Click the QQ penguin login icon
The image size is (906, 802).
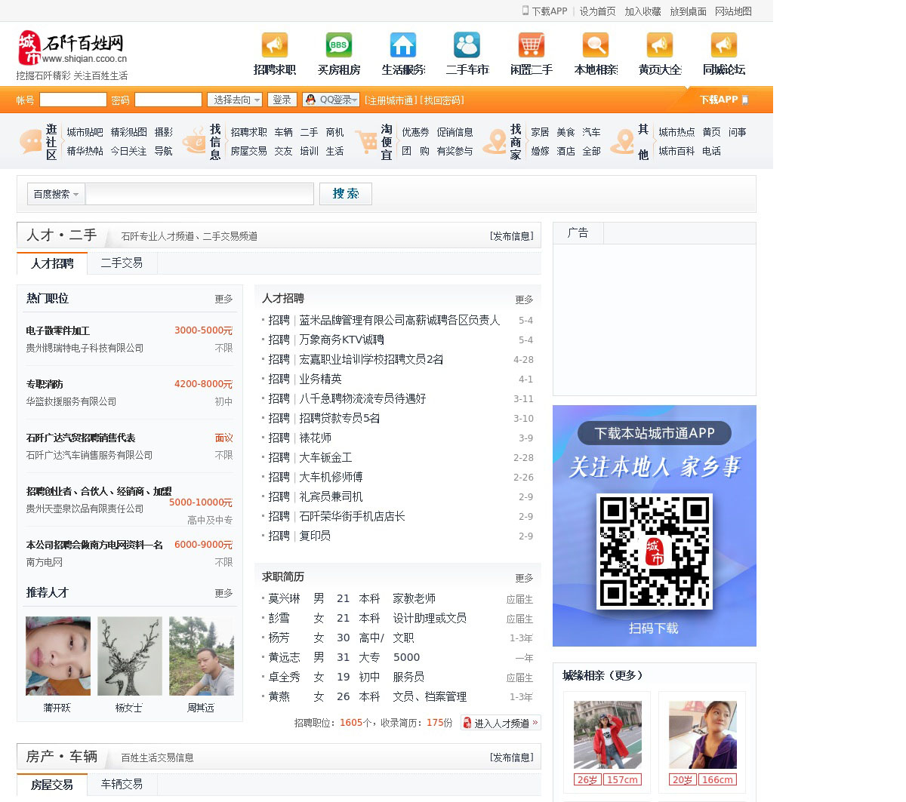(x=310, y=100)
